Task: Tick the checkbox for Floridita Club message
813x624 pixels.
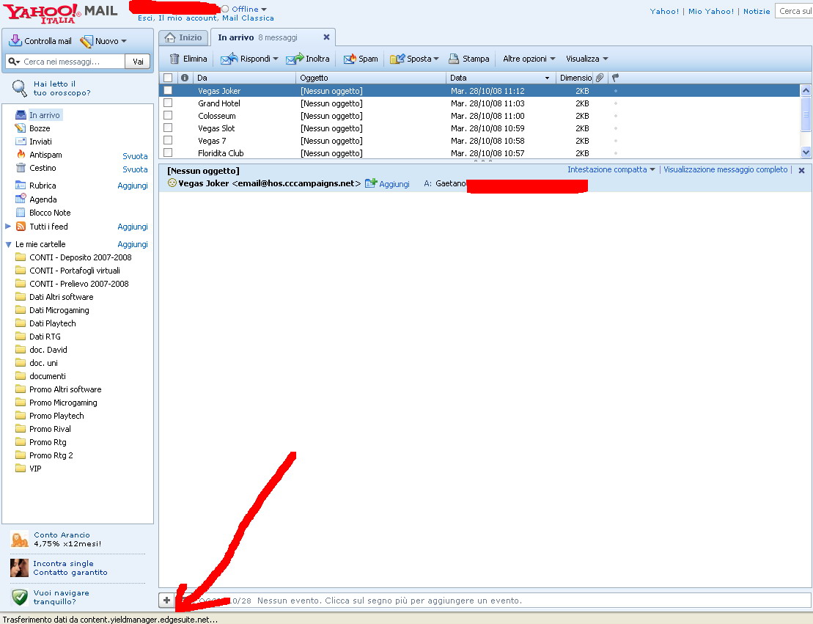Action: click(x=168, y=153)
